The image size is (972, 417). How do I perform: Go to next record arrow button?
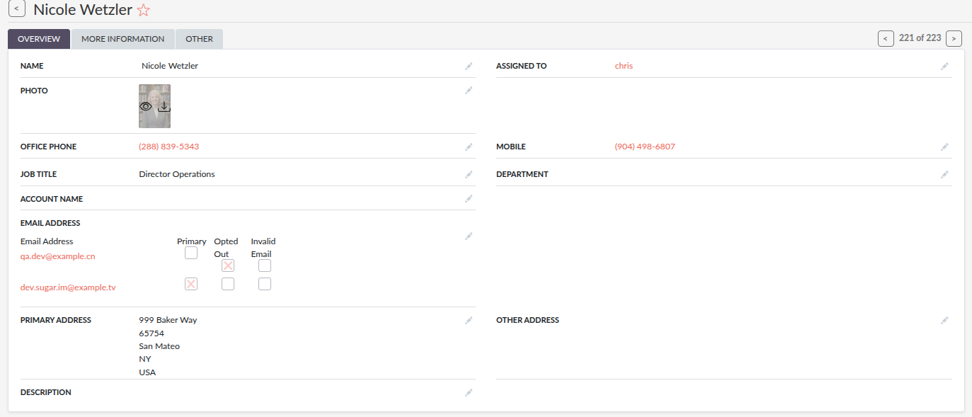pyautogui.click(x=954, y=38)
